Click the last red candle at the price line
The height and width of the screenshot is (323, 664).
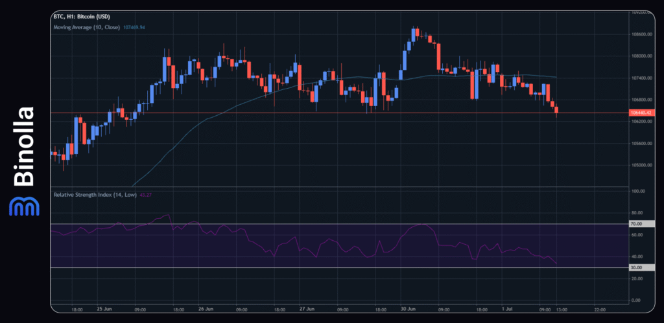(556, 110)
